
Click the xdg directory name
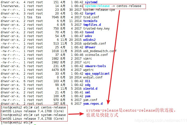88,85
